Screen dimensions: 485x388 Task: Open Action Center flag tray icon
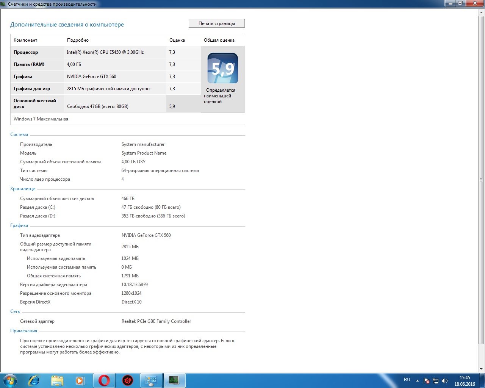[x=427, y=381]
